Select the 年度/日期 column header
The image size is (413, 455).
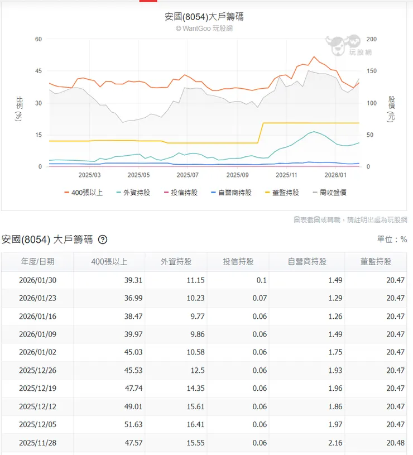pyautogui.click(x=37, y=261)
